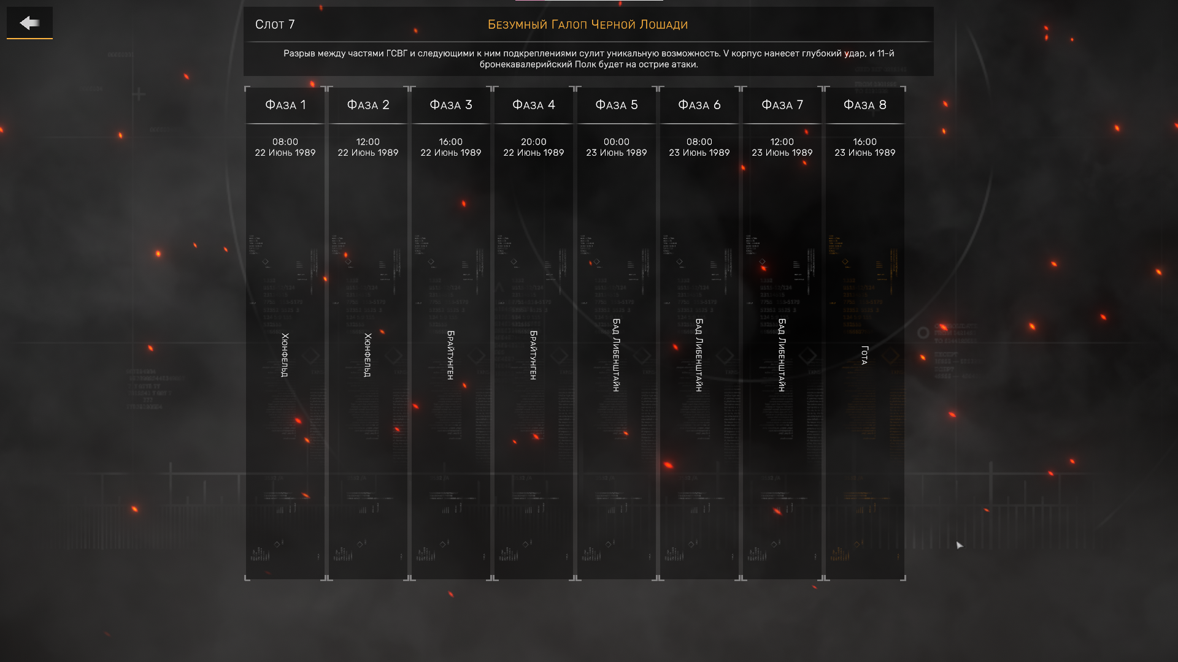Open Бад Либенштайн map in phase 6
1178x662 pixels.
[699, 355]
